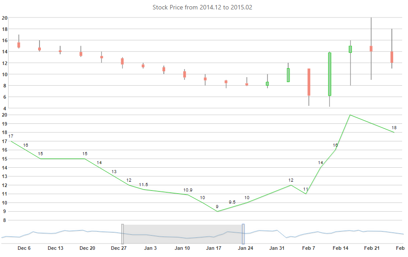Click the 'Dec 27' date axis label

click(118, 248)
